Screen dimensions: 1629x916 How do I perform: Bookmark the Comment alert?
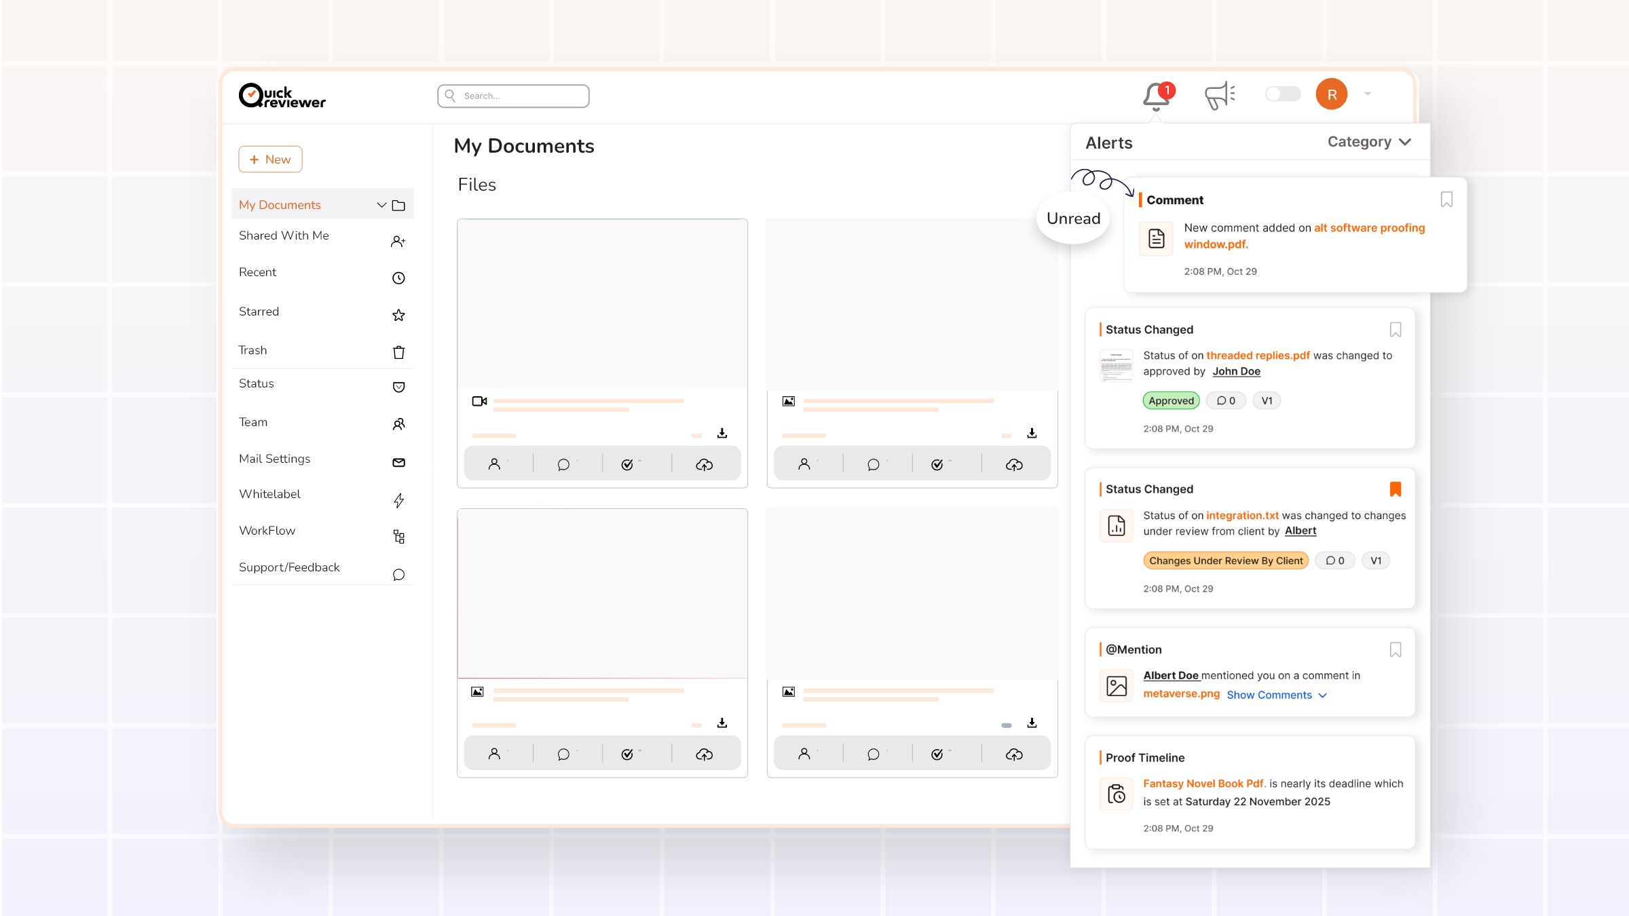pyautogui.click(x=1446, y=199)
